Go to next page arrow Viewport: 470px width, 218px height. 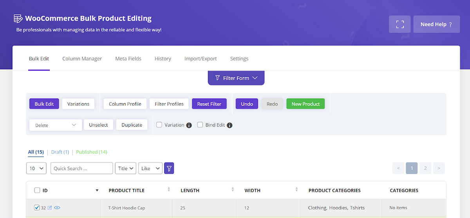click(439, 168)
